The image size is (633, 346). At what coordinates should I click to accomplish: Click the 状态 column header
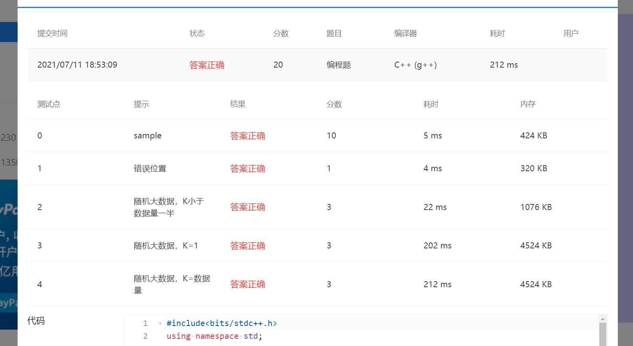[197, 33]
